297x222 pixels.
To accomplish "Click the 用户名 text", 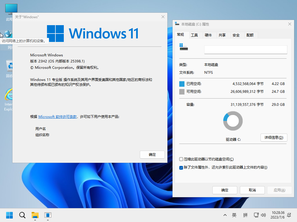I will (41, 129).
